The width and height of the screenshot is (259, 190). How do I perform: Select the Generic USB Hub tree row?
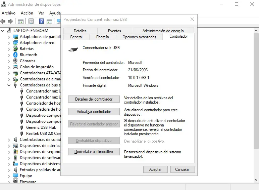41,127
